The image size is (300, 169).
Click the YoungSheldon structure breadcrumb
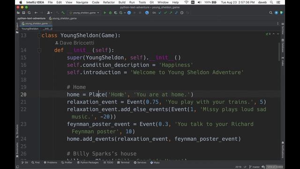[30, 29]
